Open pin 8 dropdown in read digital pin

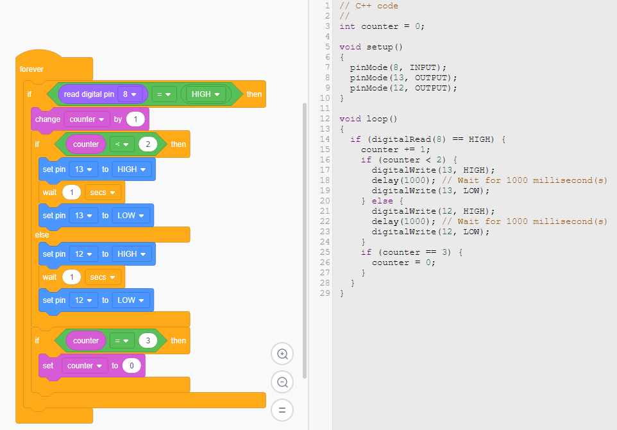point(130,94)
